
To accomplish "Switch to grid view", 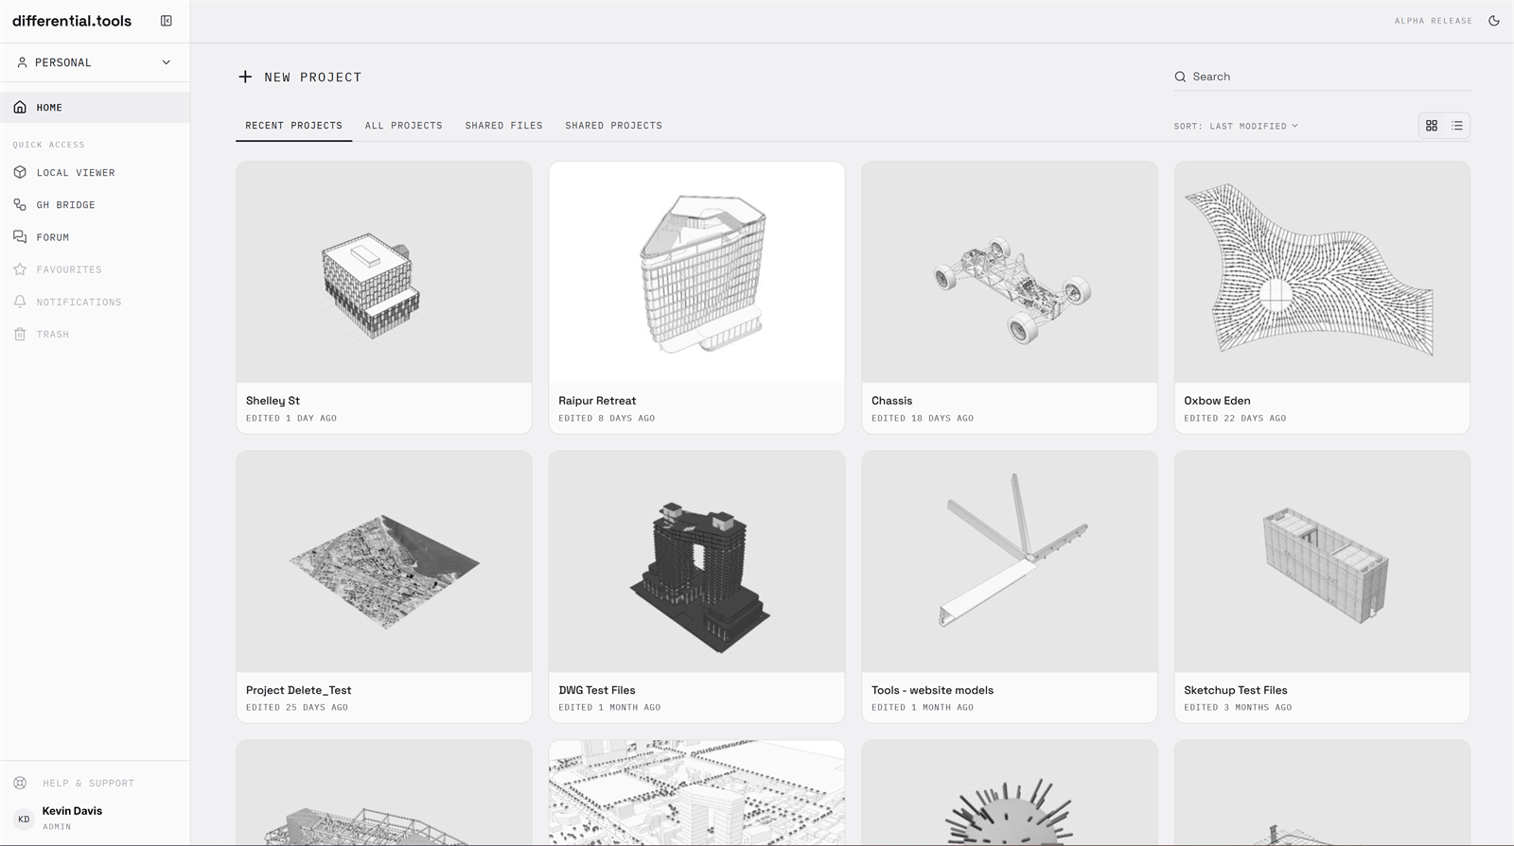I will pos(1432,126).
